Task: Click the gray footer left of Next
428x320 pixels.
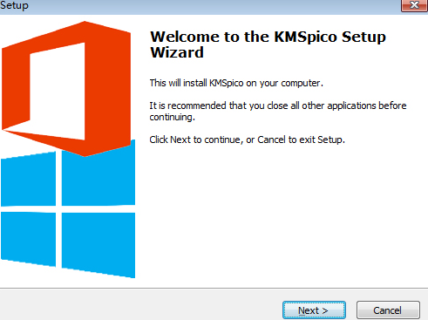Action: point(141,305)
